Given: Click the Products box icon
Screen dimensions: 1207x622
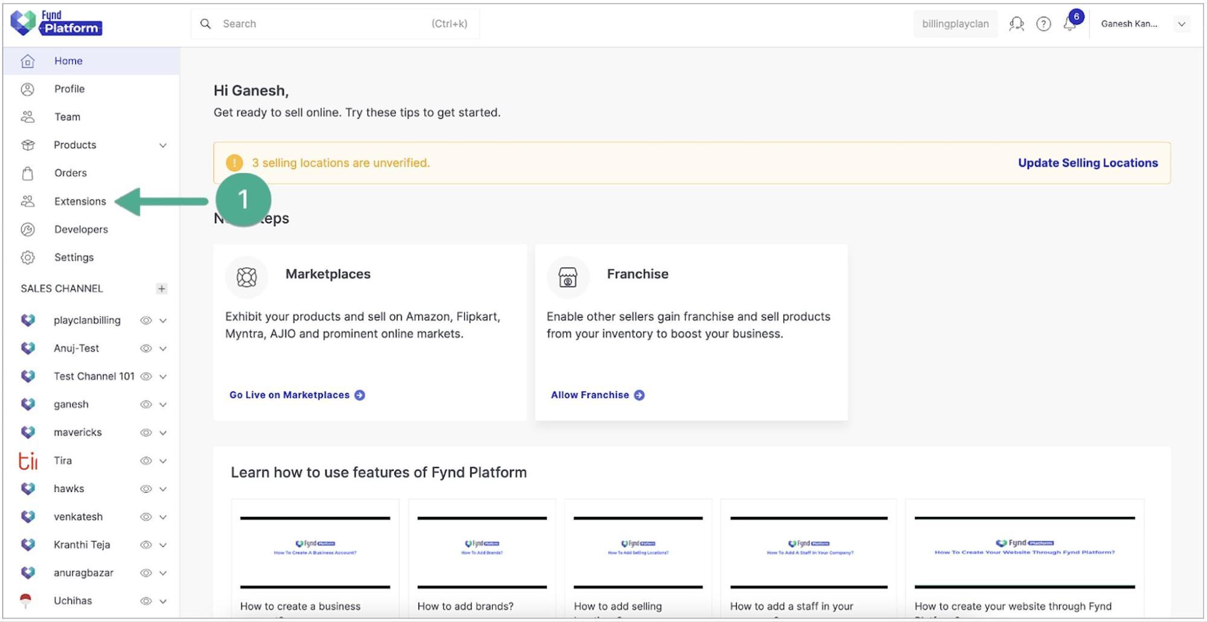Looking at the screenshot, I should (27, 145).
